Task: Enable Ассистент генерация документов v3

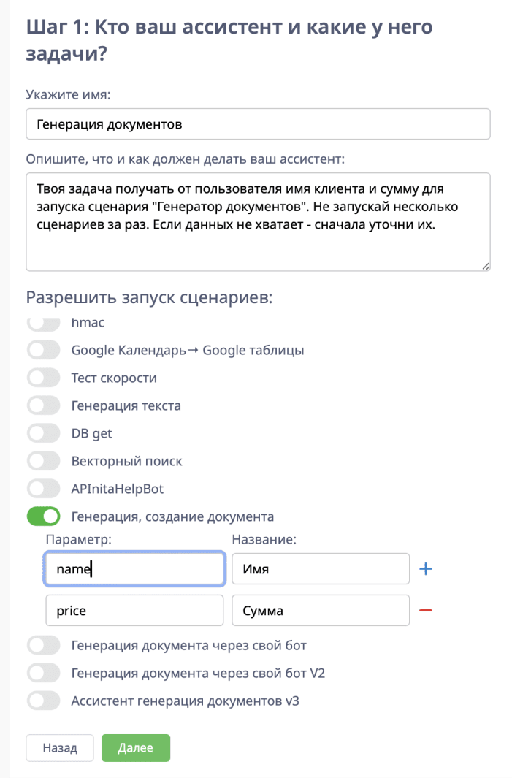Action: (43, 701)
